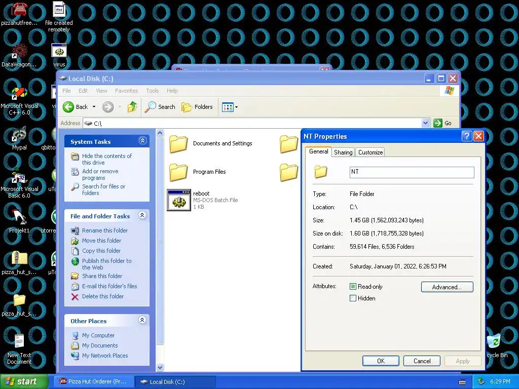This screenshot has height=389, width=519.
Task: Switch to Pizza Hut Orderer taskbar button
Action: (93, 382)
